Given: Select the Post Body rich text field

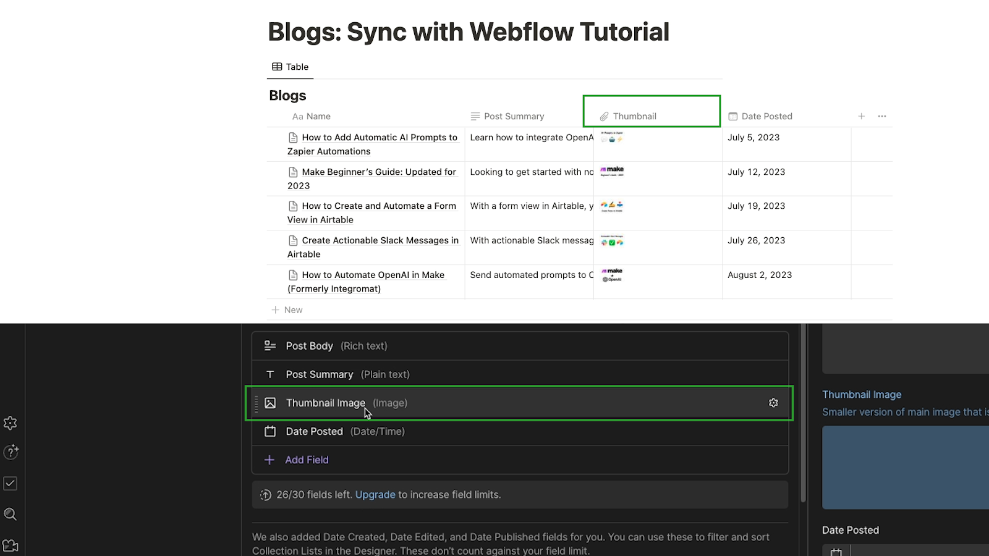Looking at the screenshot, I should click(x=520, y=346).
